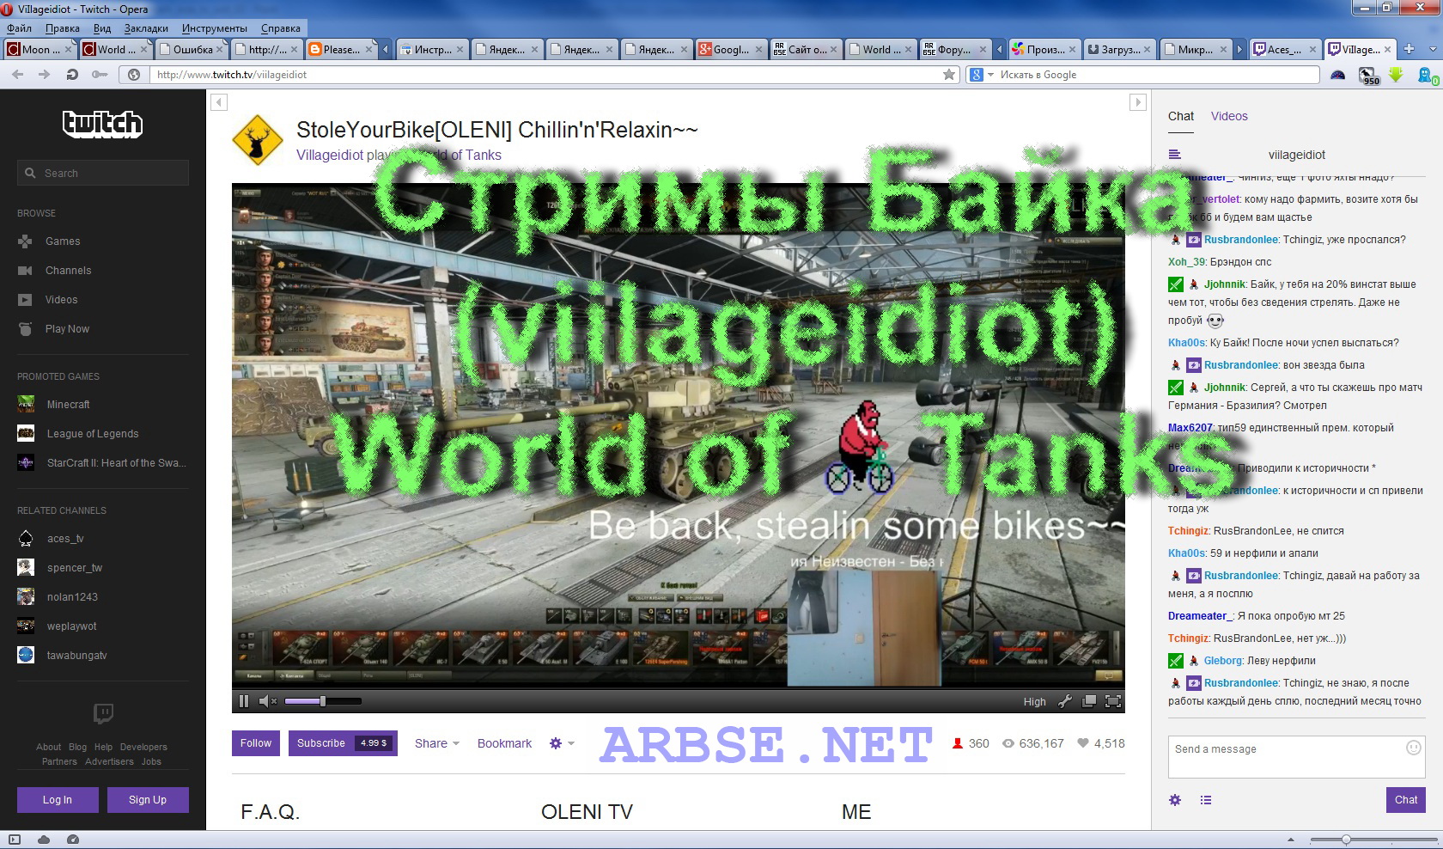Adjust the video volume slider
The height and width of the screenshot is (849, 1443).
323,701
